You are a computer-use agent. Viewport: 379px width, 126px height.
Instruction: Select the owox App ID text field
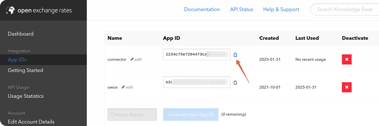tap(197, 82)
